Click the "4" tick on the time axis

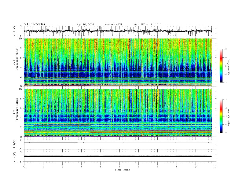coord(100,167)
